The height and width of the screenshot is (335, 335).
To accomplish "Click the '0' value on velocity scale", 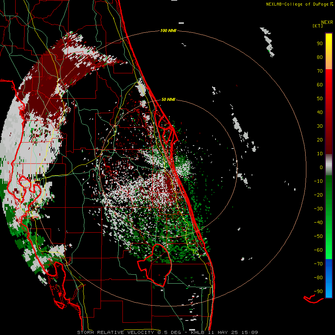I will pyautogui.click(x=321, y=167).
